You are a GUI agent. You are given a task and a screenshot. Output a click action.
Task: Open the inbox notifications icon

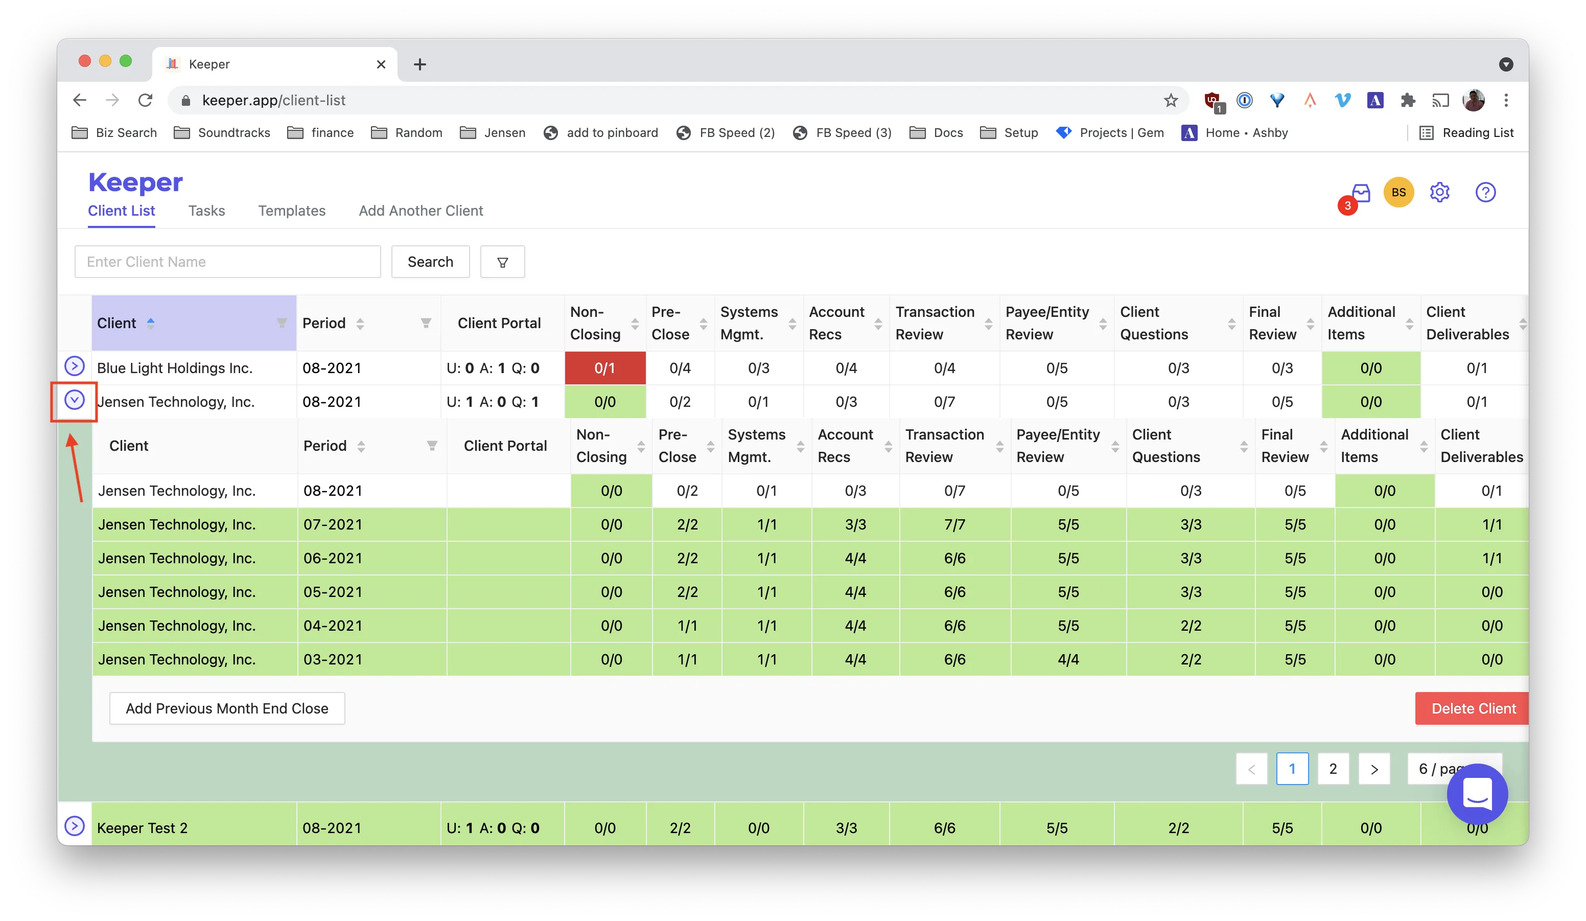point(1361,193)
